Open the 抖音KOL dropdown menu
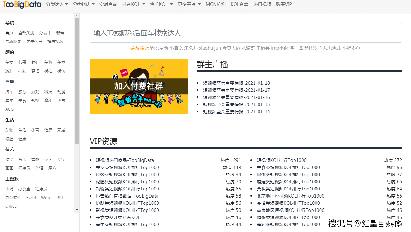411x232 pixels. pyautogui.click(x=133, y=4)
